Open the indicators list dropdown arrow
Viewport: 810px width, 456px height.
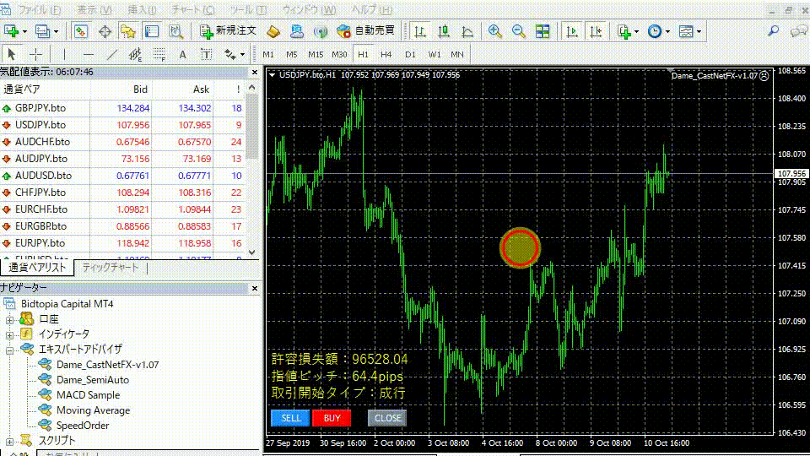point(636,31)
